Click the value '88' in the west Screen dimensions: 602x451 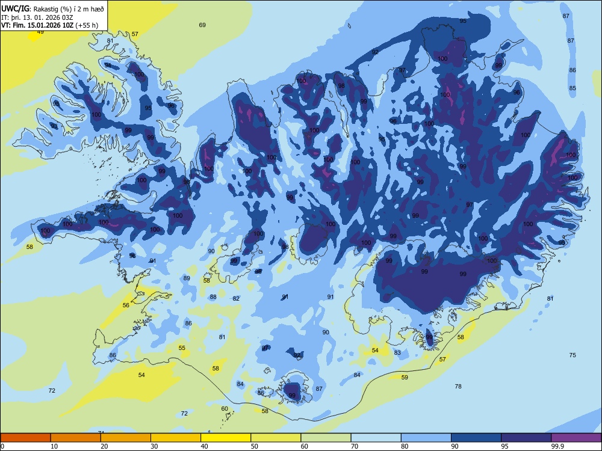[213, 297]
